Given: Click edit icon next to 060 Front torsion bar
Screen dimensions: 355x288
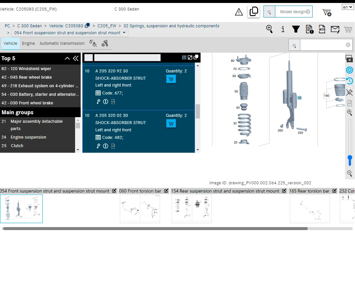Looking at the screenshot, I should coord(166,191).
